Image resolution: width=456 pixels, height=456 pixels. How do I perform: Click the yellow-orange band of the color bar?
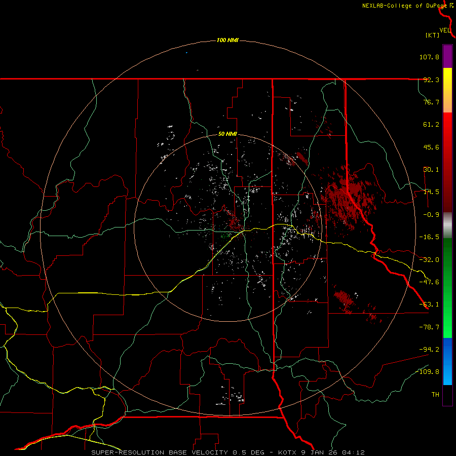click(447, 90)
